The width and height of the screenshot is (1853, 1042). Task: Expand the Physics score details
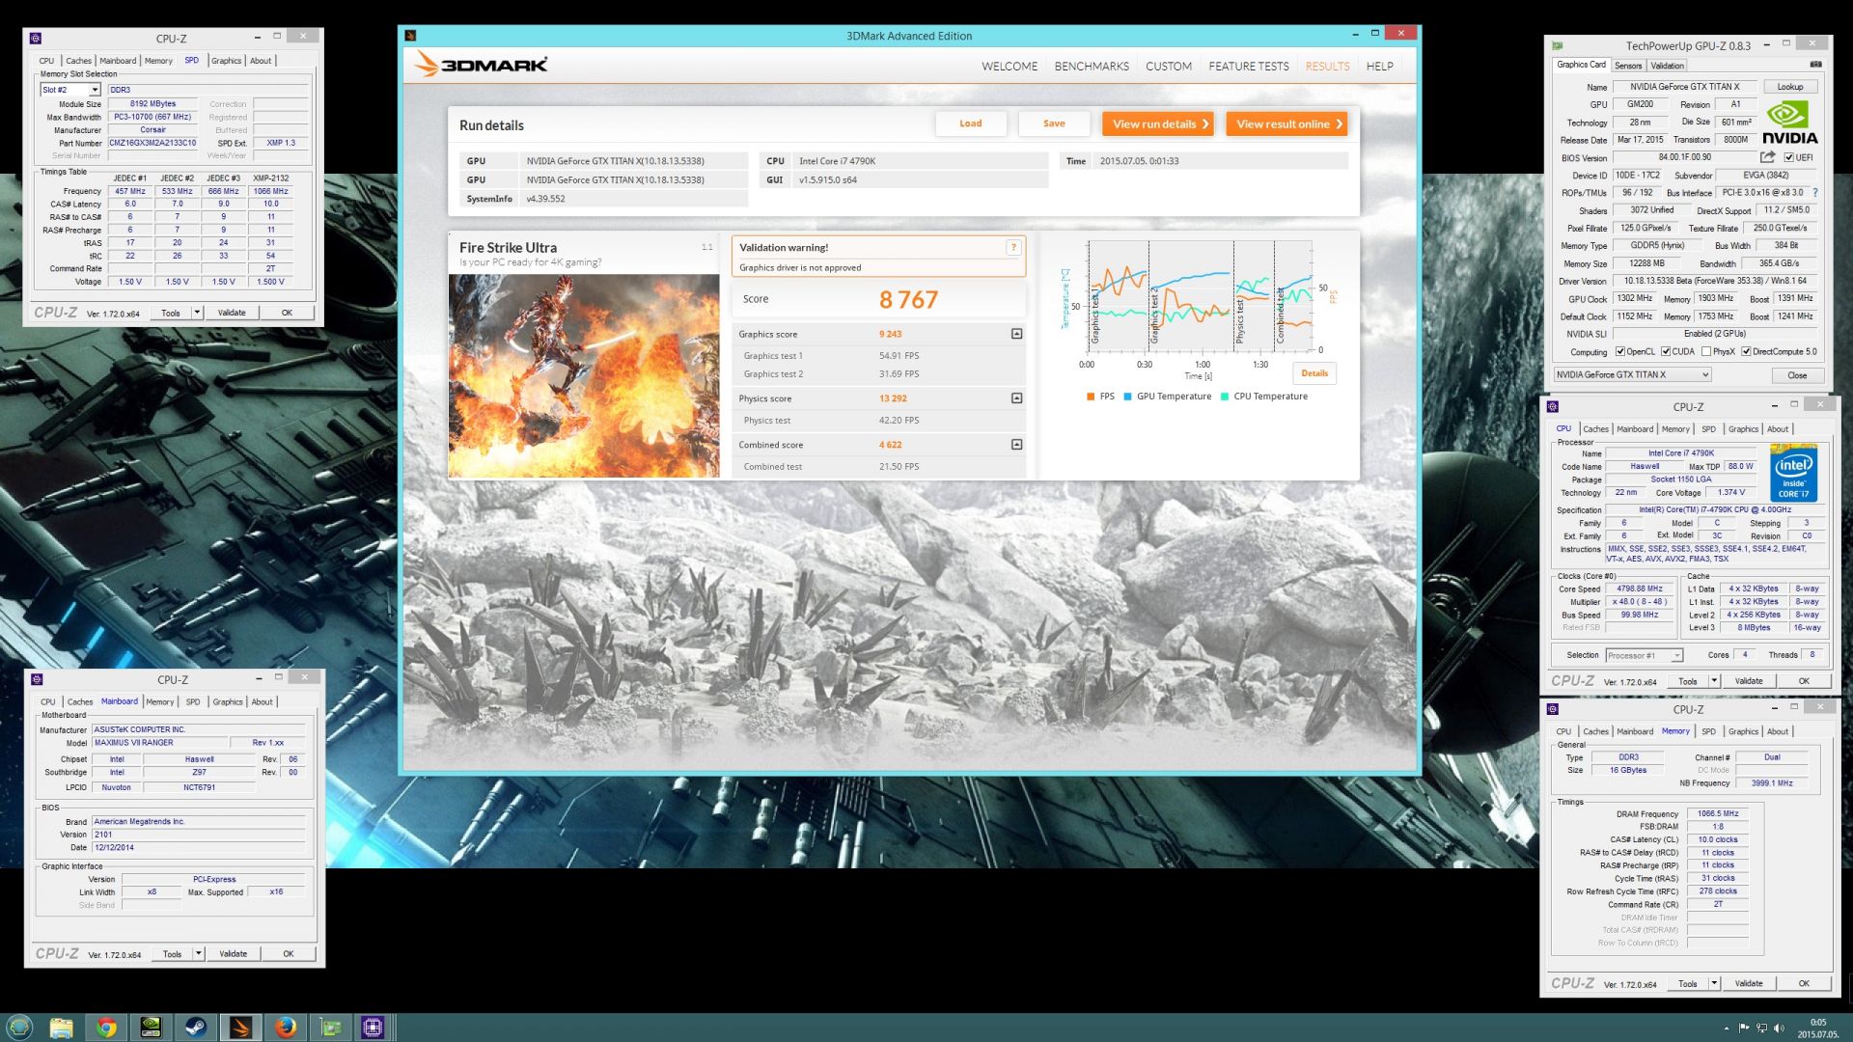point(1016,398)
